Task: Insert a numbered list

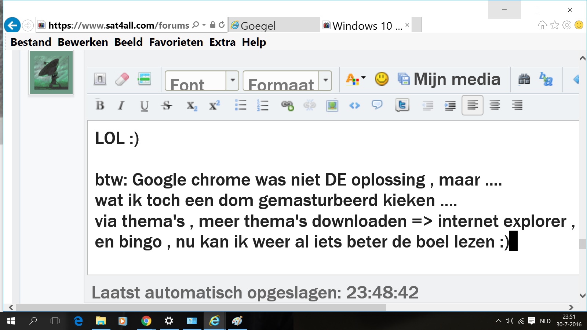Action: tap(263, 106)
